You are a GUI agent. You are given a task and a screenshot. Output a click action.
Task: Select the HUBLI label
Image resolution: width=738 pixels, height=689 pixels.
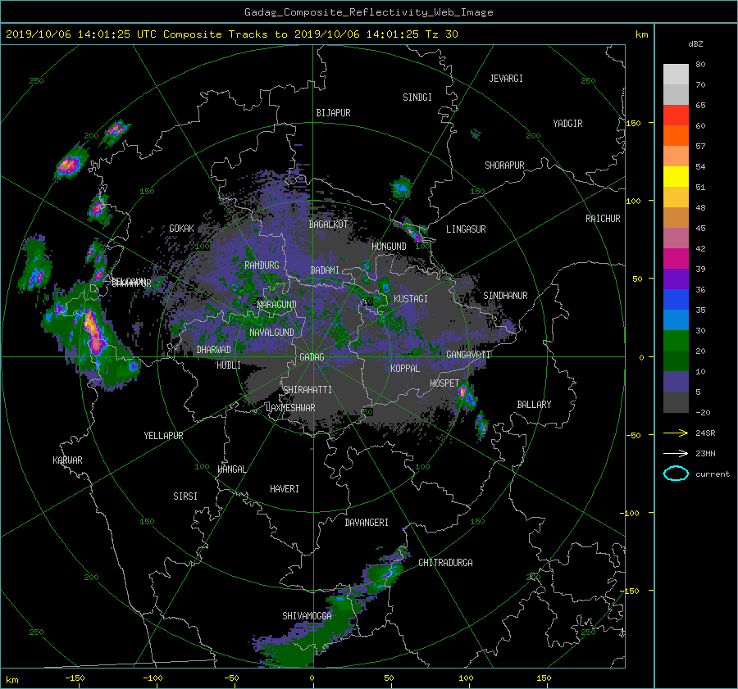point(229,365)
